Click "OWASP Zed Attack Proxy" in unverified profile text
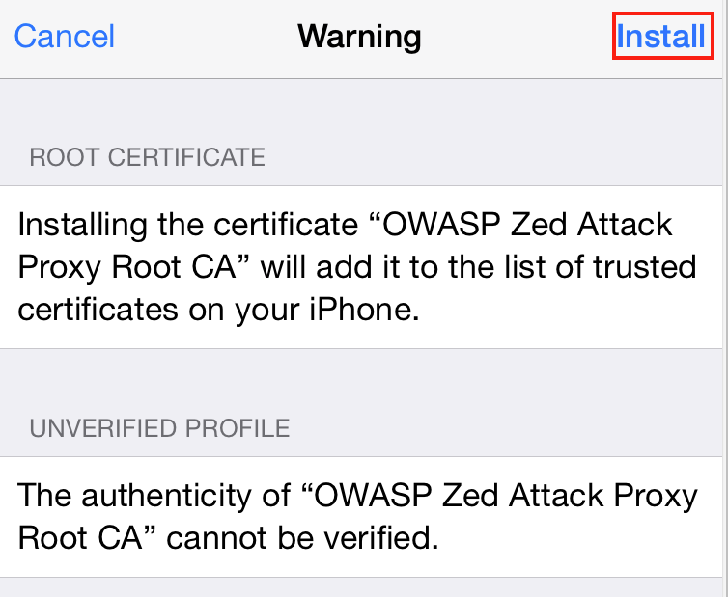 point(506,497)
